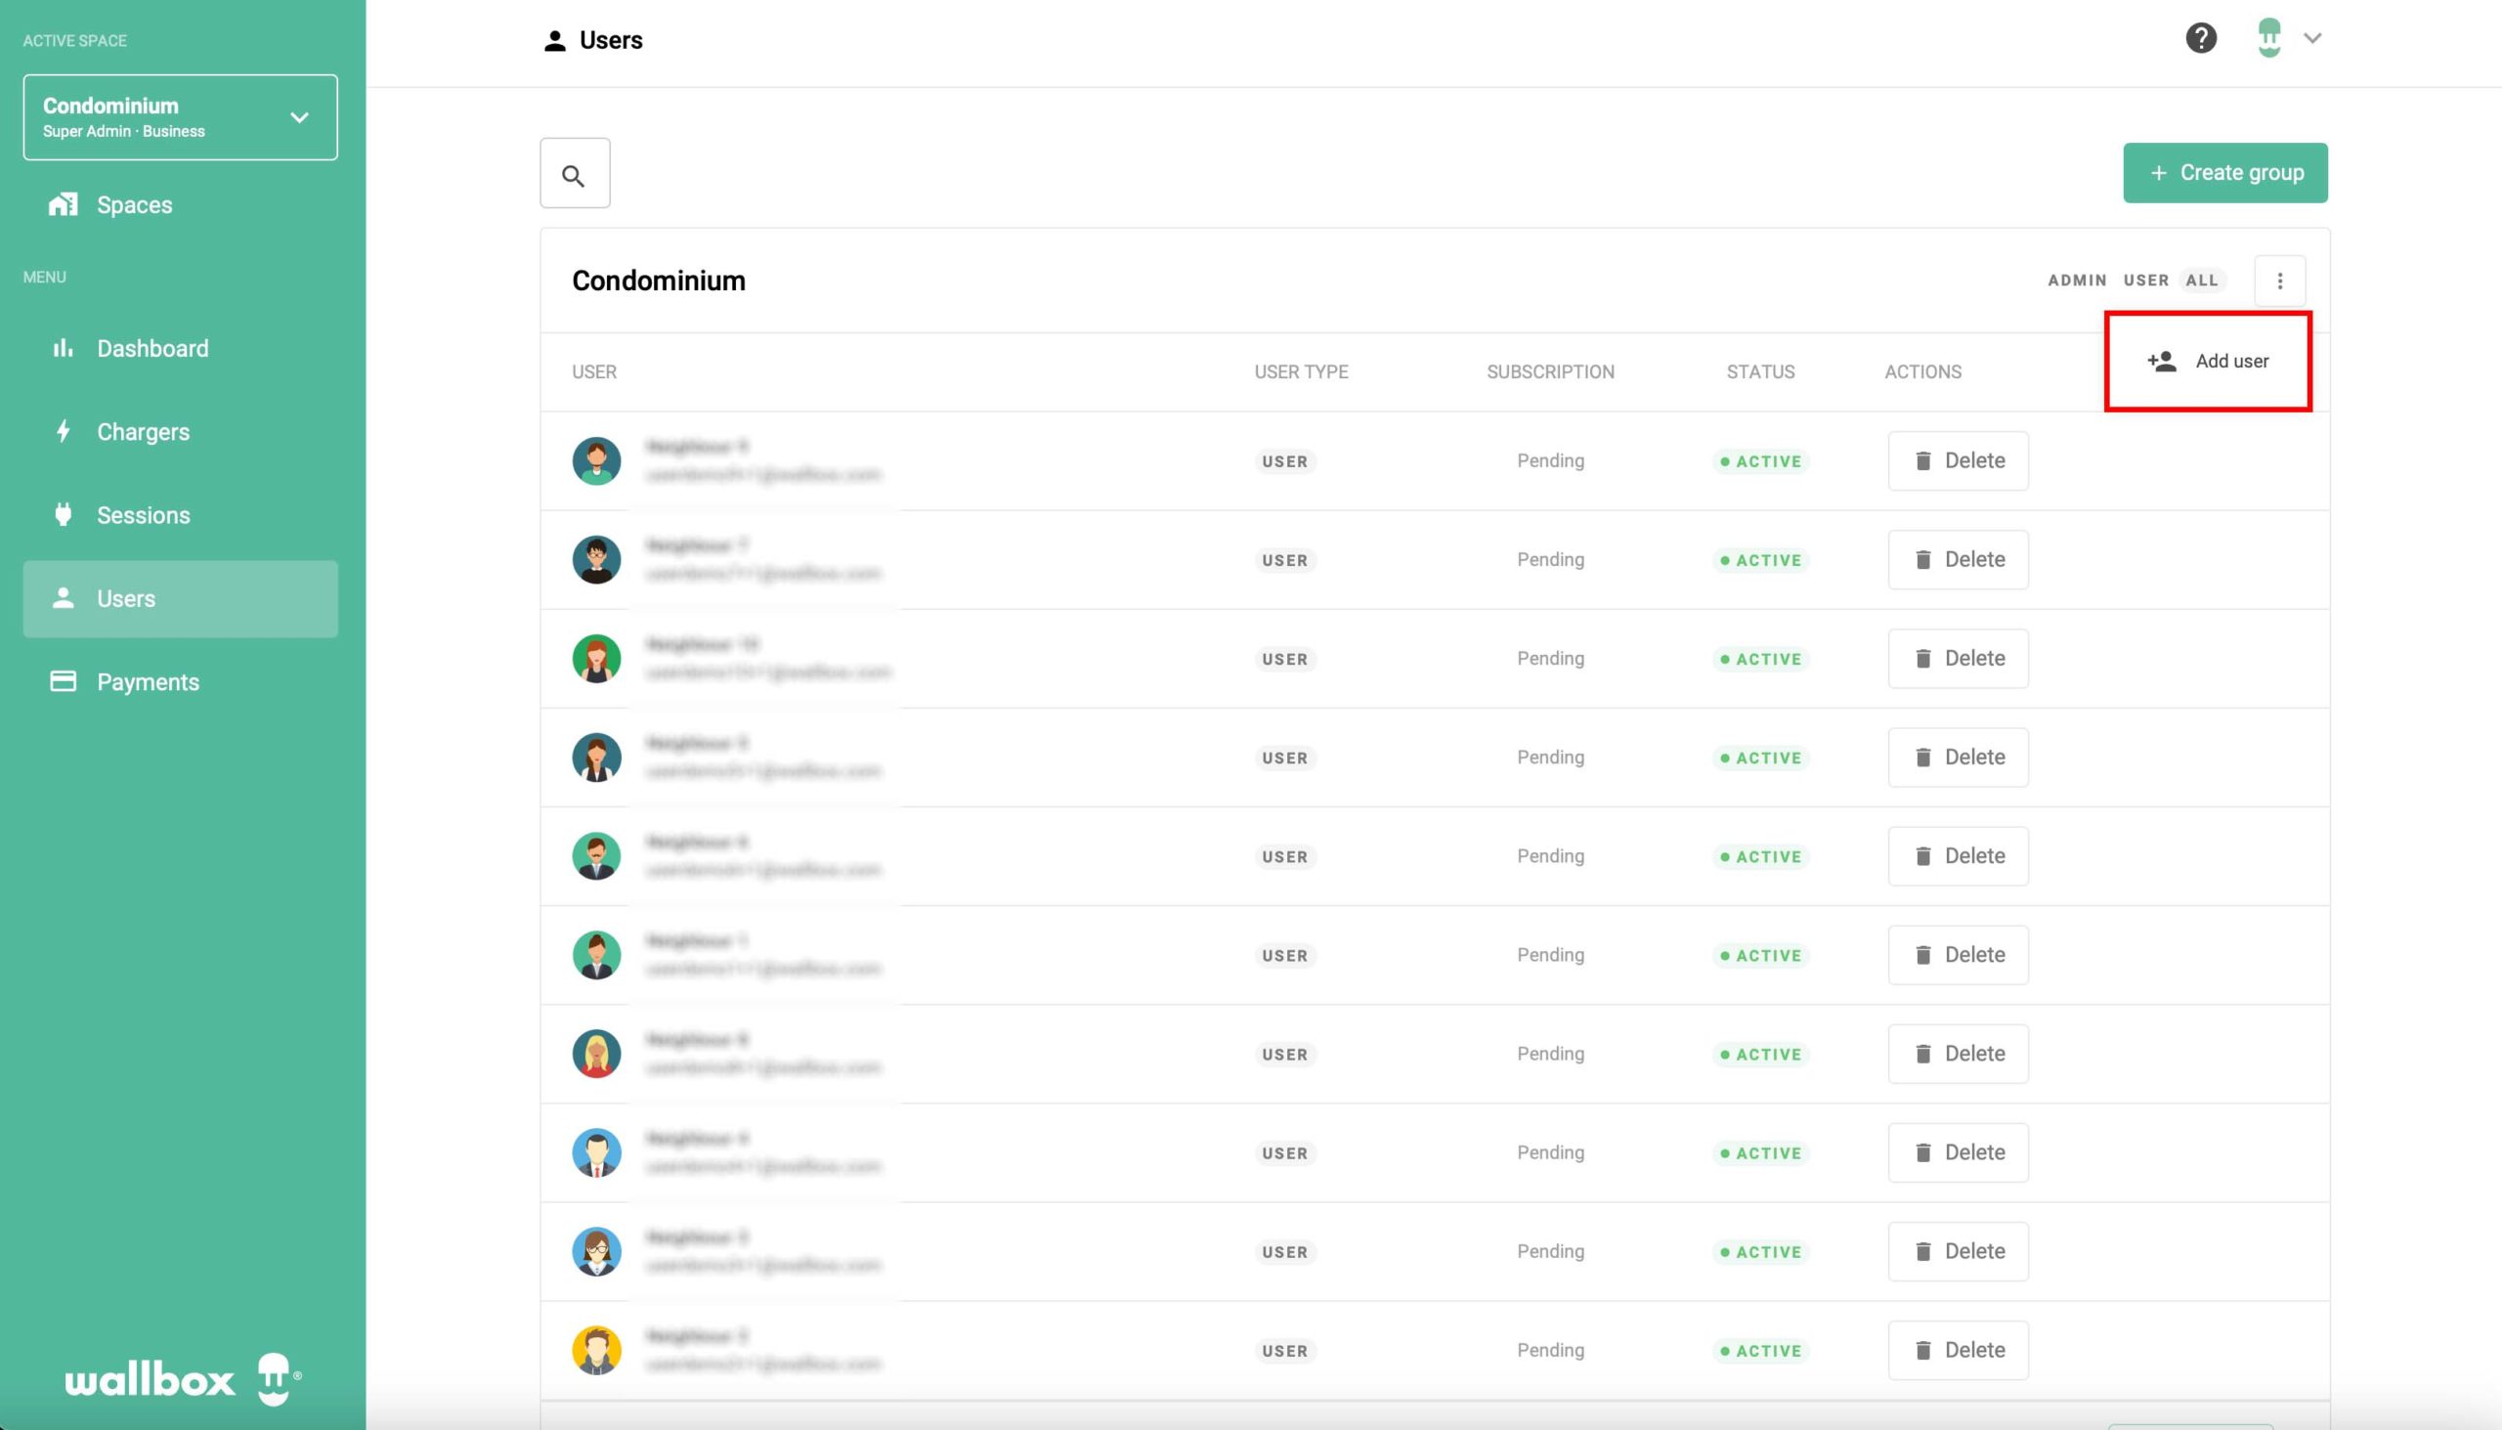Click the Wallbox logo in the sidebar
Image resolution: width=2502 pixels, height=1430 pixels.
point(183,1379)
